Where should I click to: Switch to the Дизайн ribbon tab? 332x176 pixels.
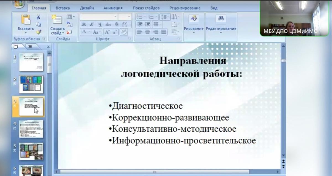87,8
